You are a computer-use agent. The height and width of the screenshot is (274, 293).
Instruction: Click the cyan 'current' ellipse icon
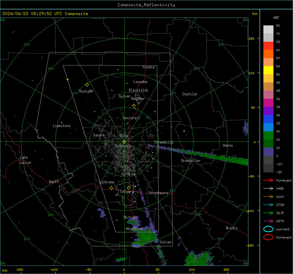click(268, 229)
